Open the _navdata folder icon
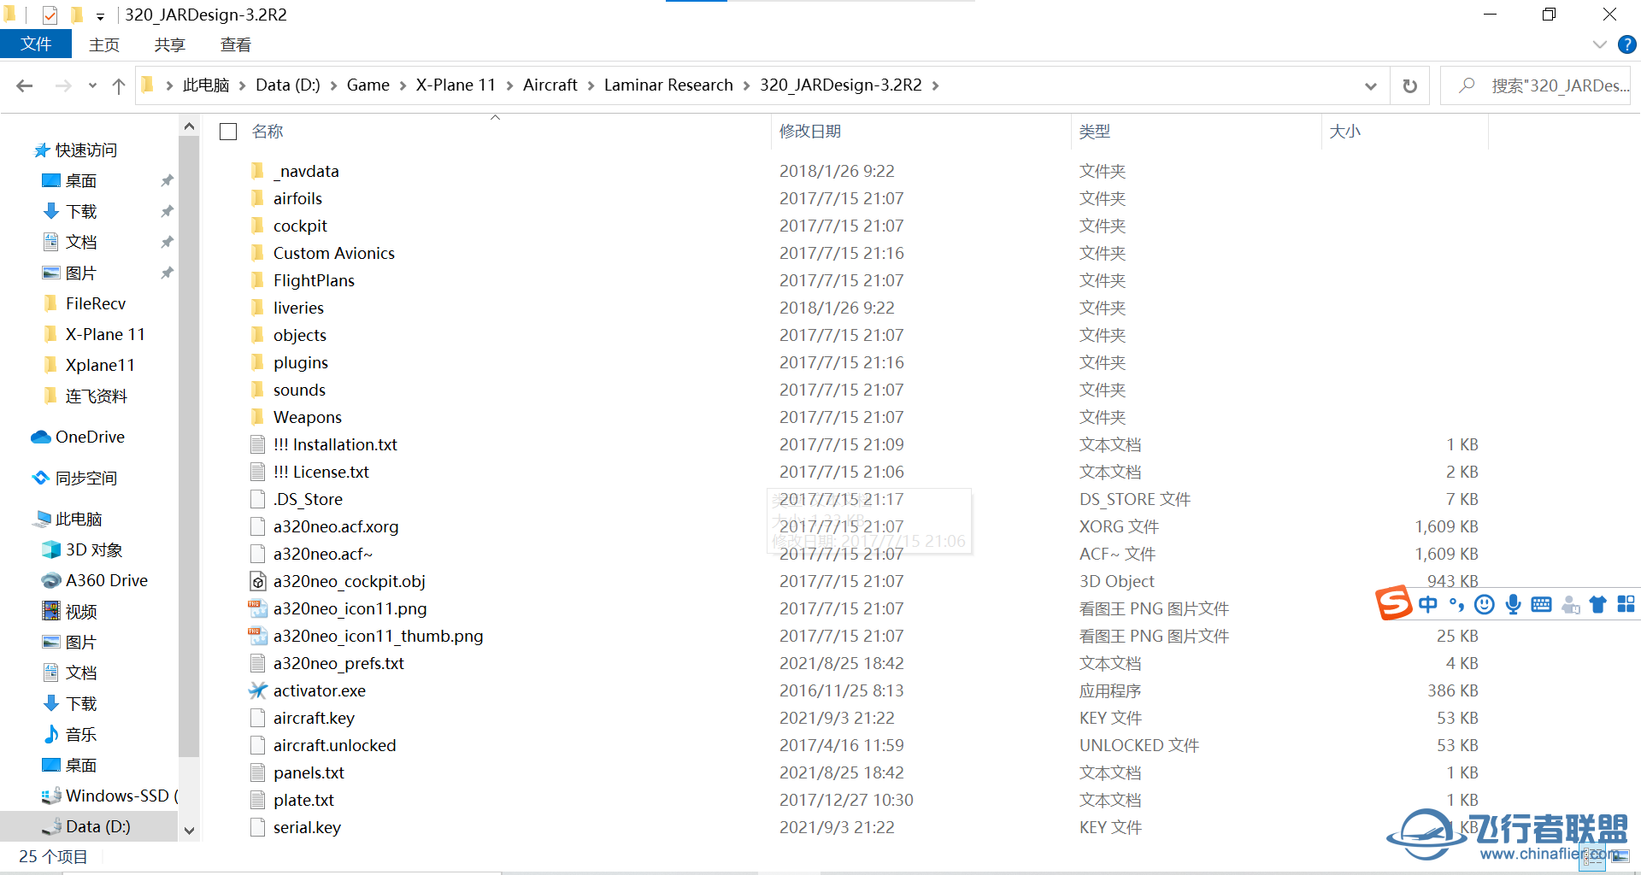Image resolution: width=1641 pixels, height=875 pixels. click(257, 171)
